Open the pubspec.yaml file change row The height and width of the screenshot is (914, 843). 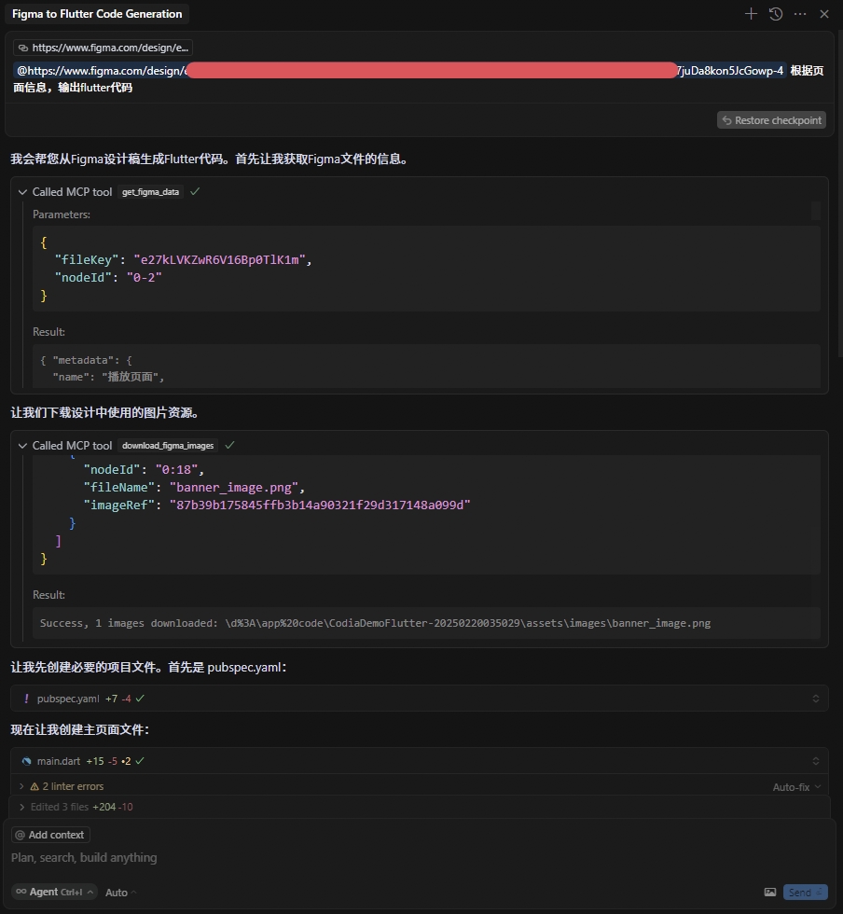click(419, 699)
